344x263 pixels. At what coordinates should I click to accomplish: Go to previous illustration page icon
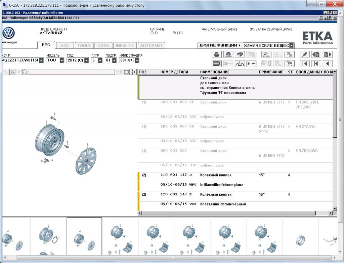[316, 54]
